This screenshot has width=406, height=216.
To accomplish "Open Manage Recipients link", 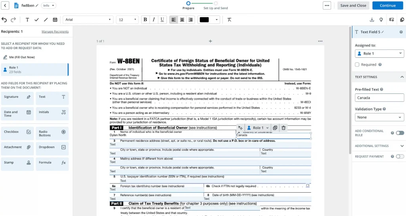I will [x=55, y=32].
